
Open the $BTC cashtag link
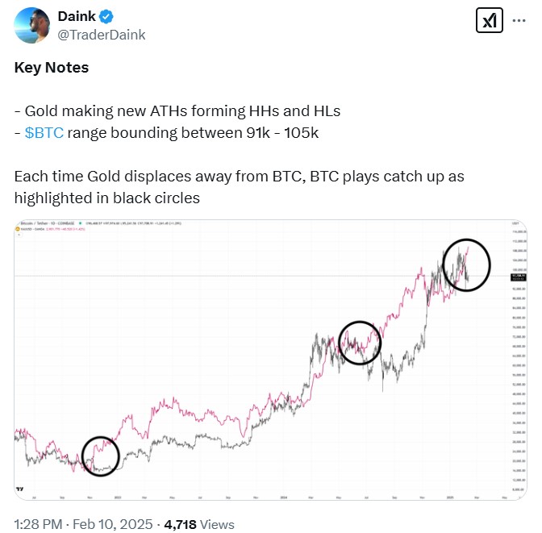[44, 133]
